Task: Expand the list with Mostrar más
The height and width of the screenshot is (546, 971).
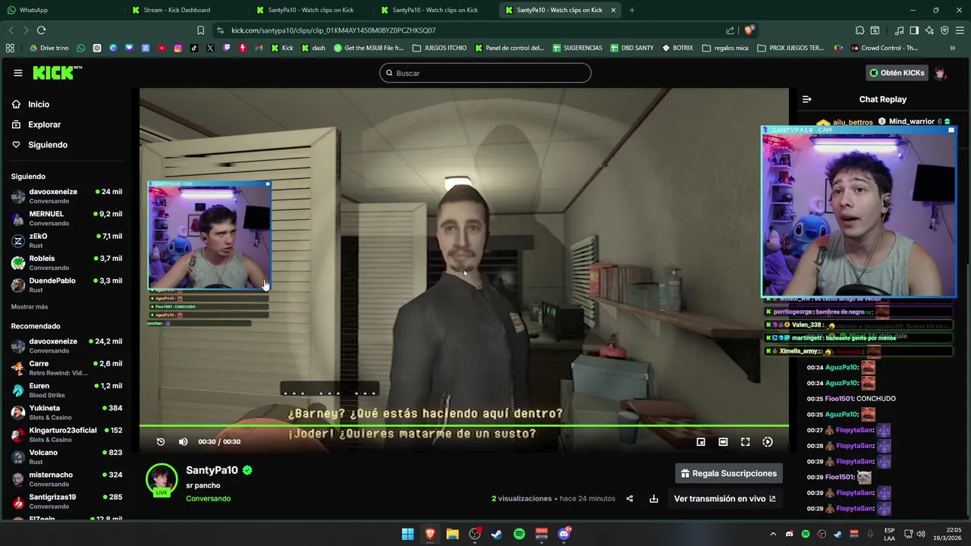Action: pyautogui.click(x=30, y=306)
